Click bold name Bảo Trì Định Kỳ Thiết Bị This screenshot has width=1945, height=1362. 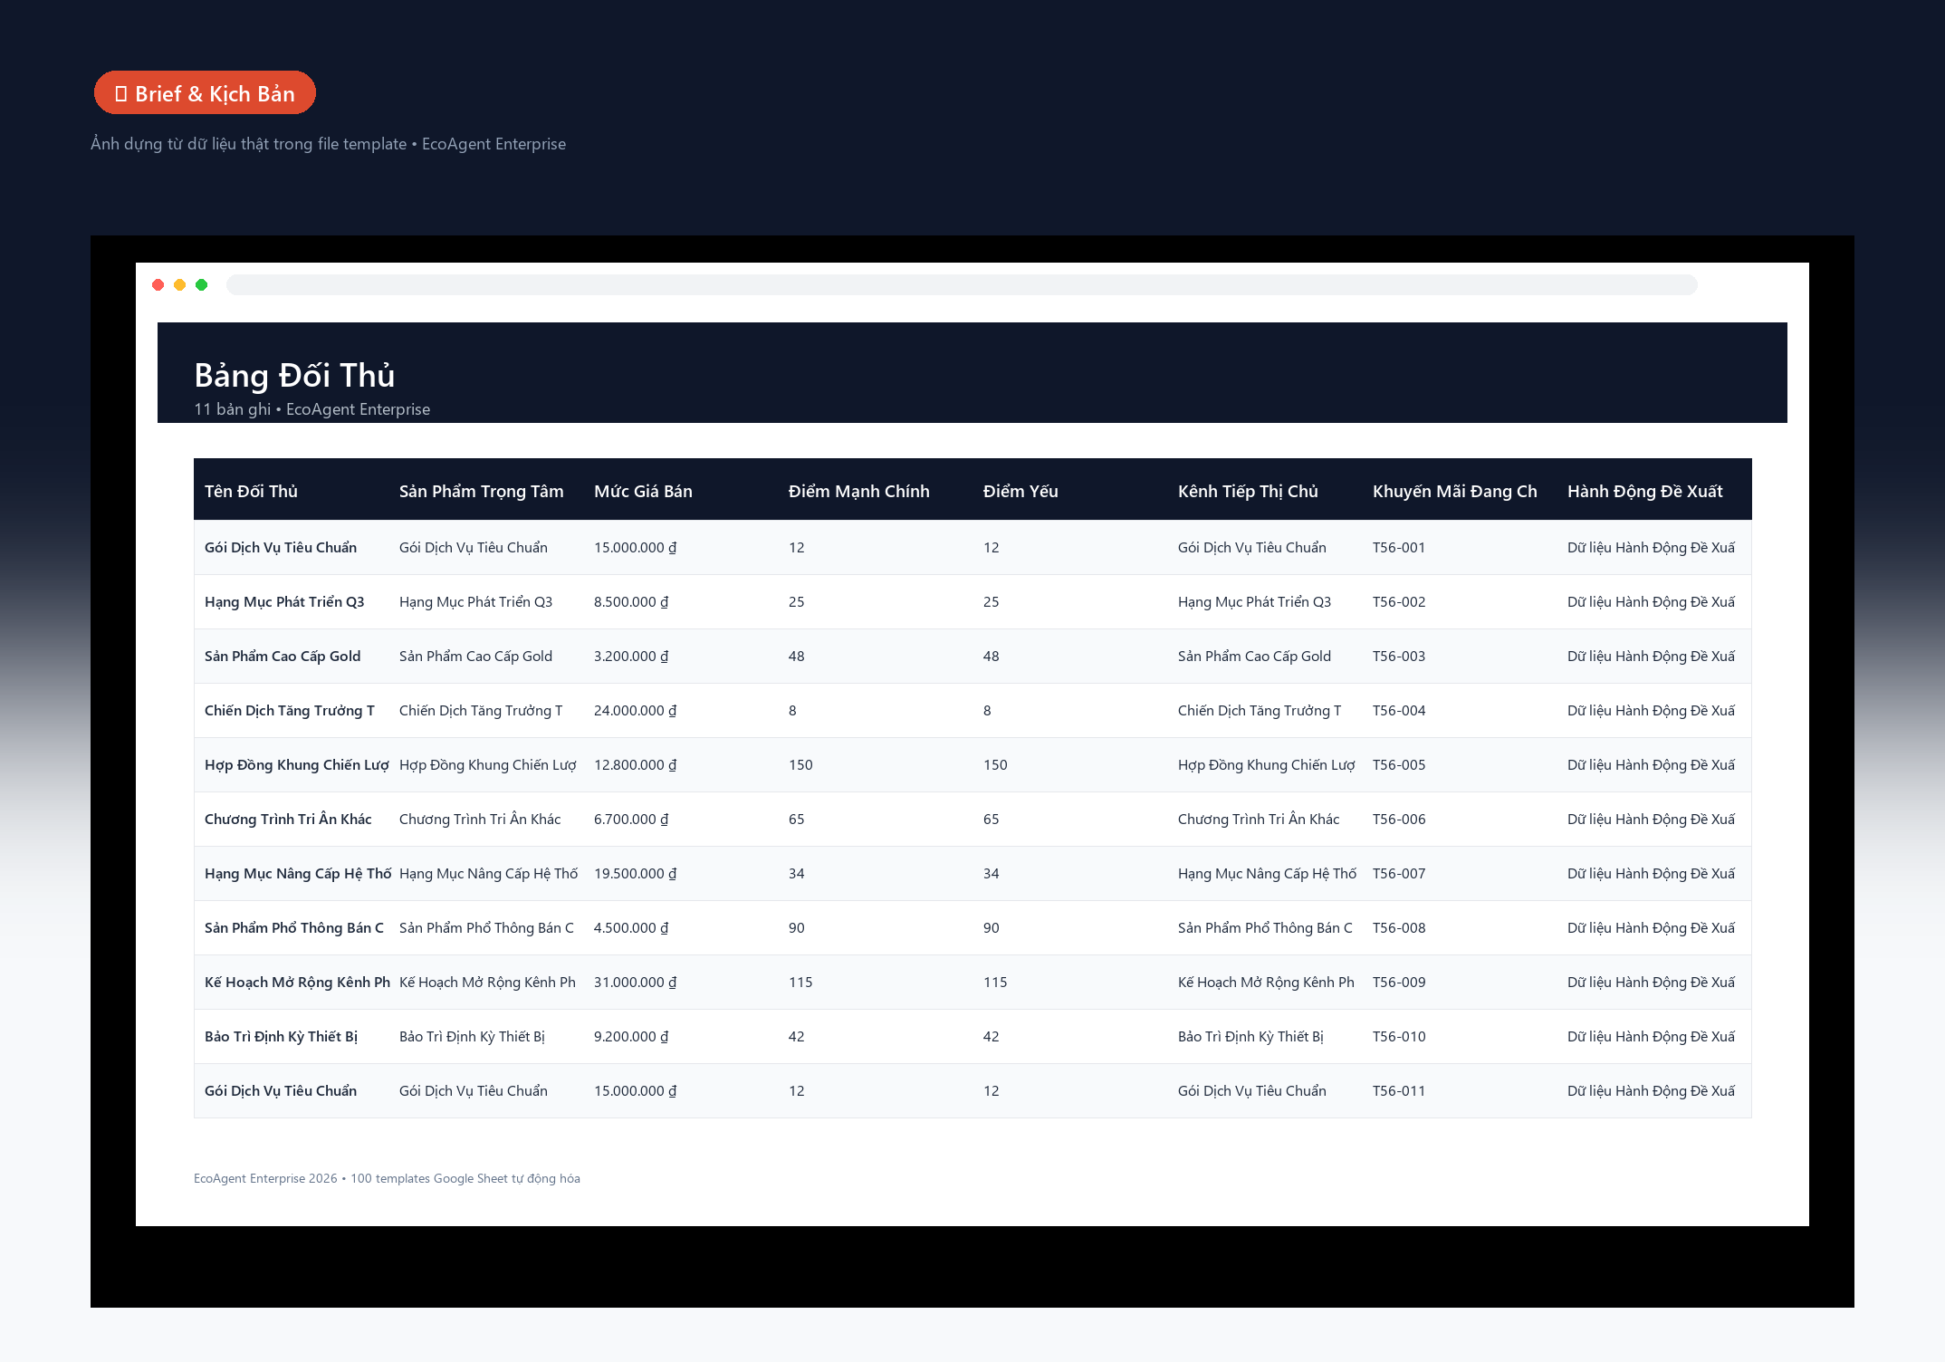pos(281,1037)
